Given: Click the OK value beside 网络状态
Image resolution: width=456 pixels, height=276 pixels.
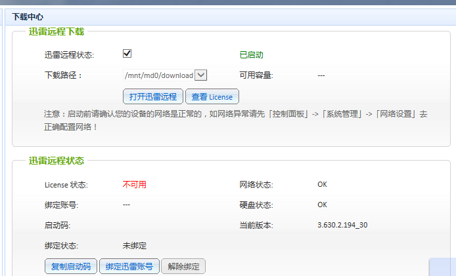Looking at the screenshot, I should click(322, 184).
